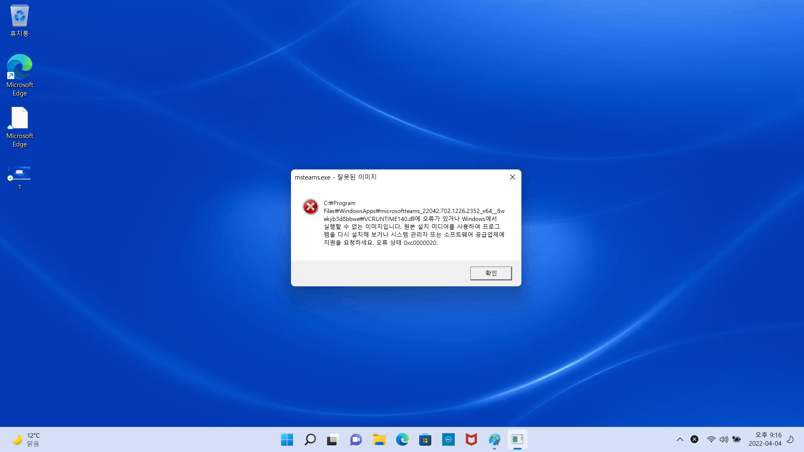804x452 pixels.
Task: Open Wi-Fi network settings in tray
Action: coord(711,439)
